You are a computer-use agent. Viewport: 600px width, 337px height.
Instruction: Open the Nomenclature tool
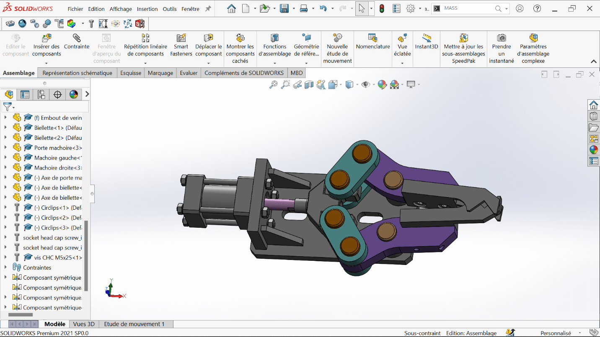point(372,39)
